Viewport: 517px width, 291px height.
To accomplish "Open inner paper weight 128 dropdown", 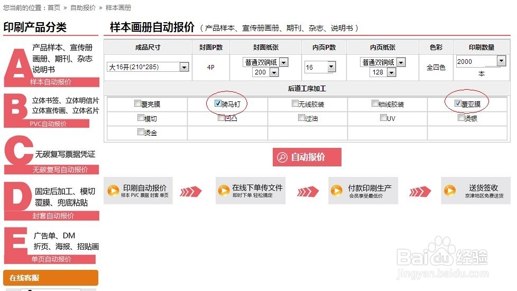I will pos(383,72).
